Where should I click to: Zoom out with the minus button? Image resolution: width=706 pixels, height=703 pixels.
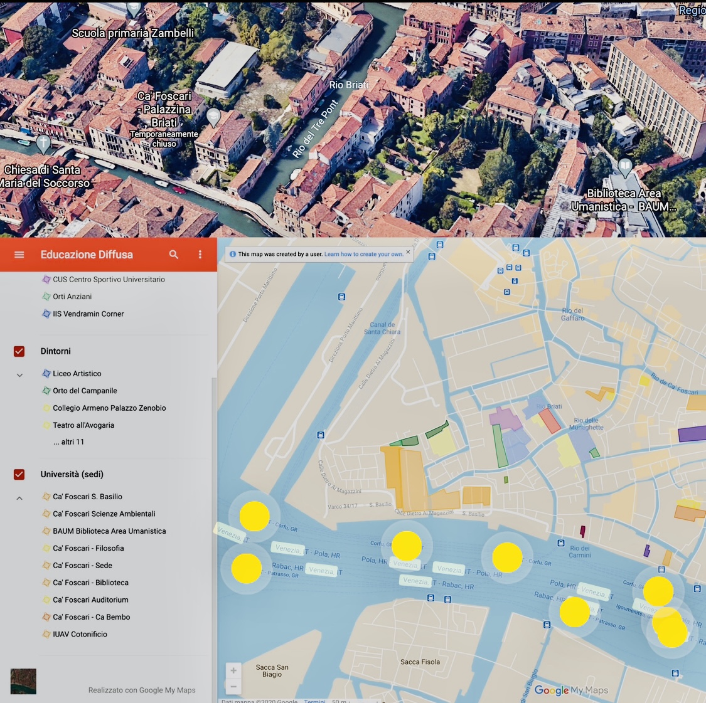(233, 687)
